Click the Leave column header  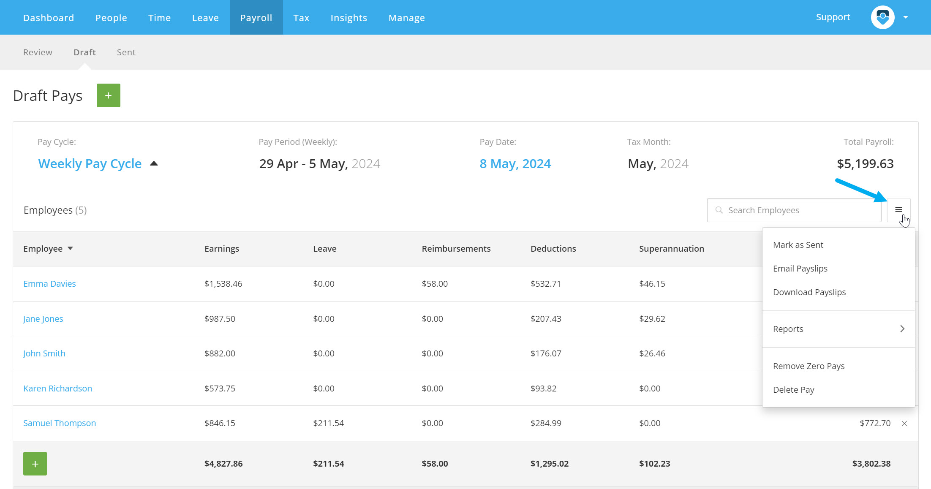click(x=325, y=249)
